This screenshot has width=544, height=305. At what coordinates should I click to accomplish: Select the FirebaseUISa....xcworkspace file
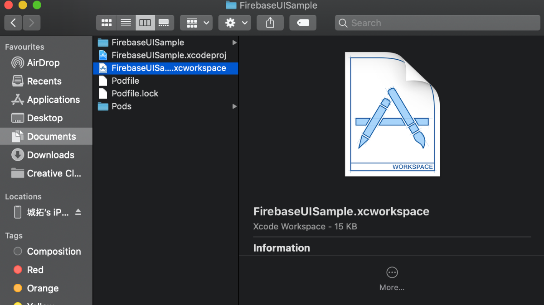click(x=165, y=68)
